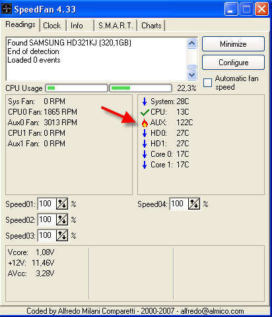
Task: Click the first CPU Usage progress bar
Action: tap(77, 88)
